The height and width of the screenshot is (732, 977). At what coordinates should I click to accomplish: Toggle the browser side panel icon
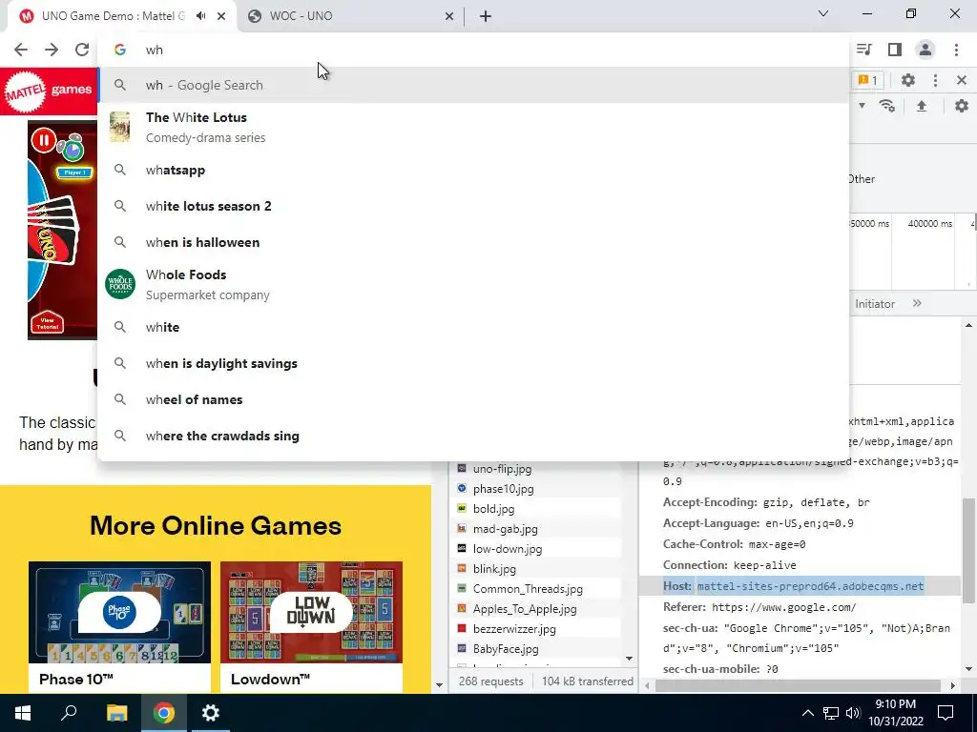click(895, 50)
